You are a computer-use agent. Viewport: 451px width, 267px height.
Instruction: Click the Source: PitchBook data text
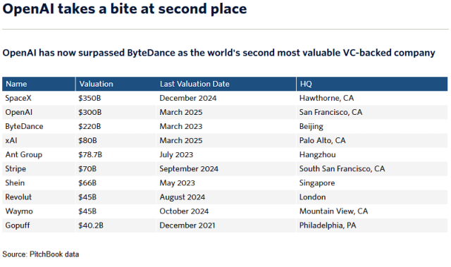(x=41, y=254)
